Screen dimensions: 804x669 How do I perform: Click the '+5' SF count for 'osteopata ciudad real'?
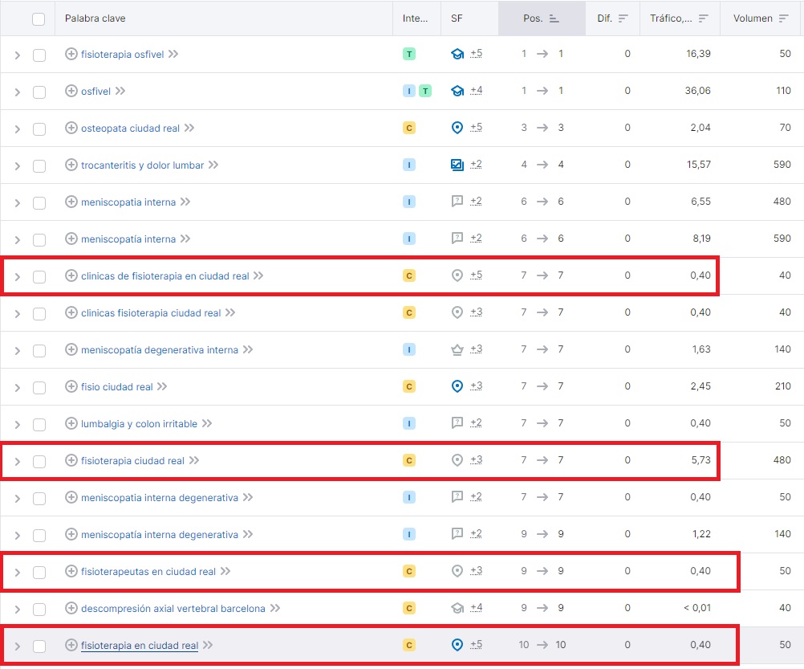476,128
